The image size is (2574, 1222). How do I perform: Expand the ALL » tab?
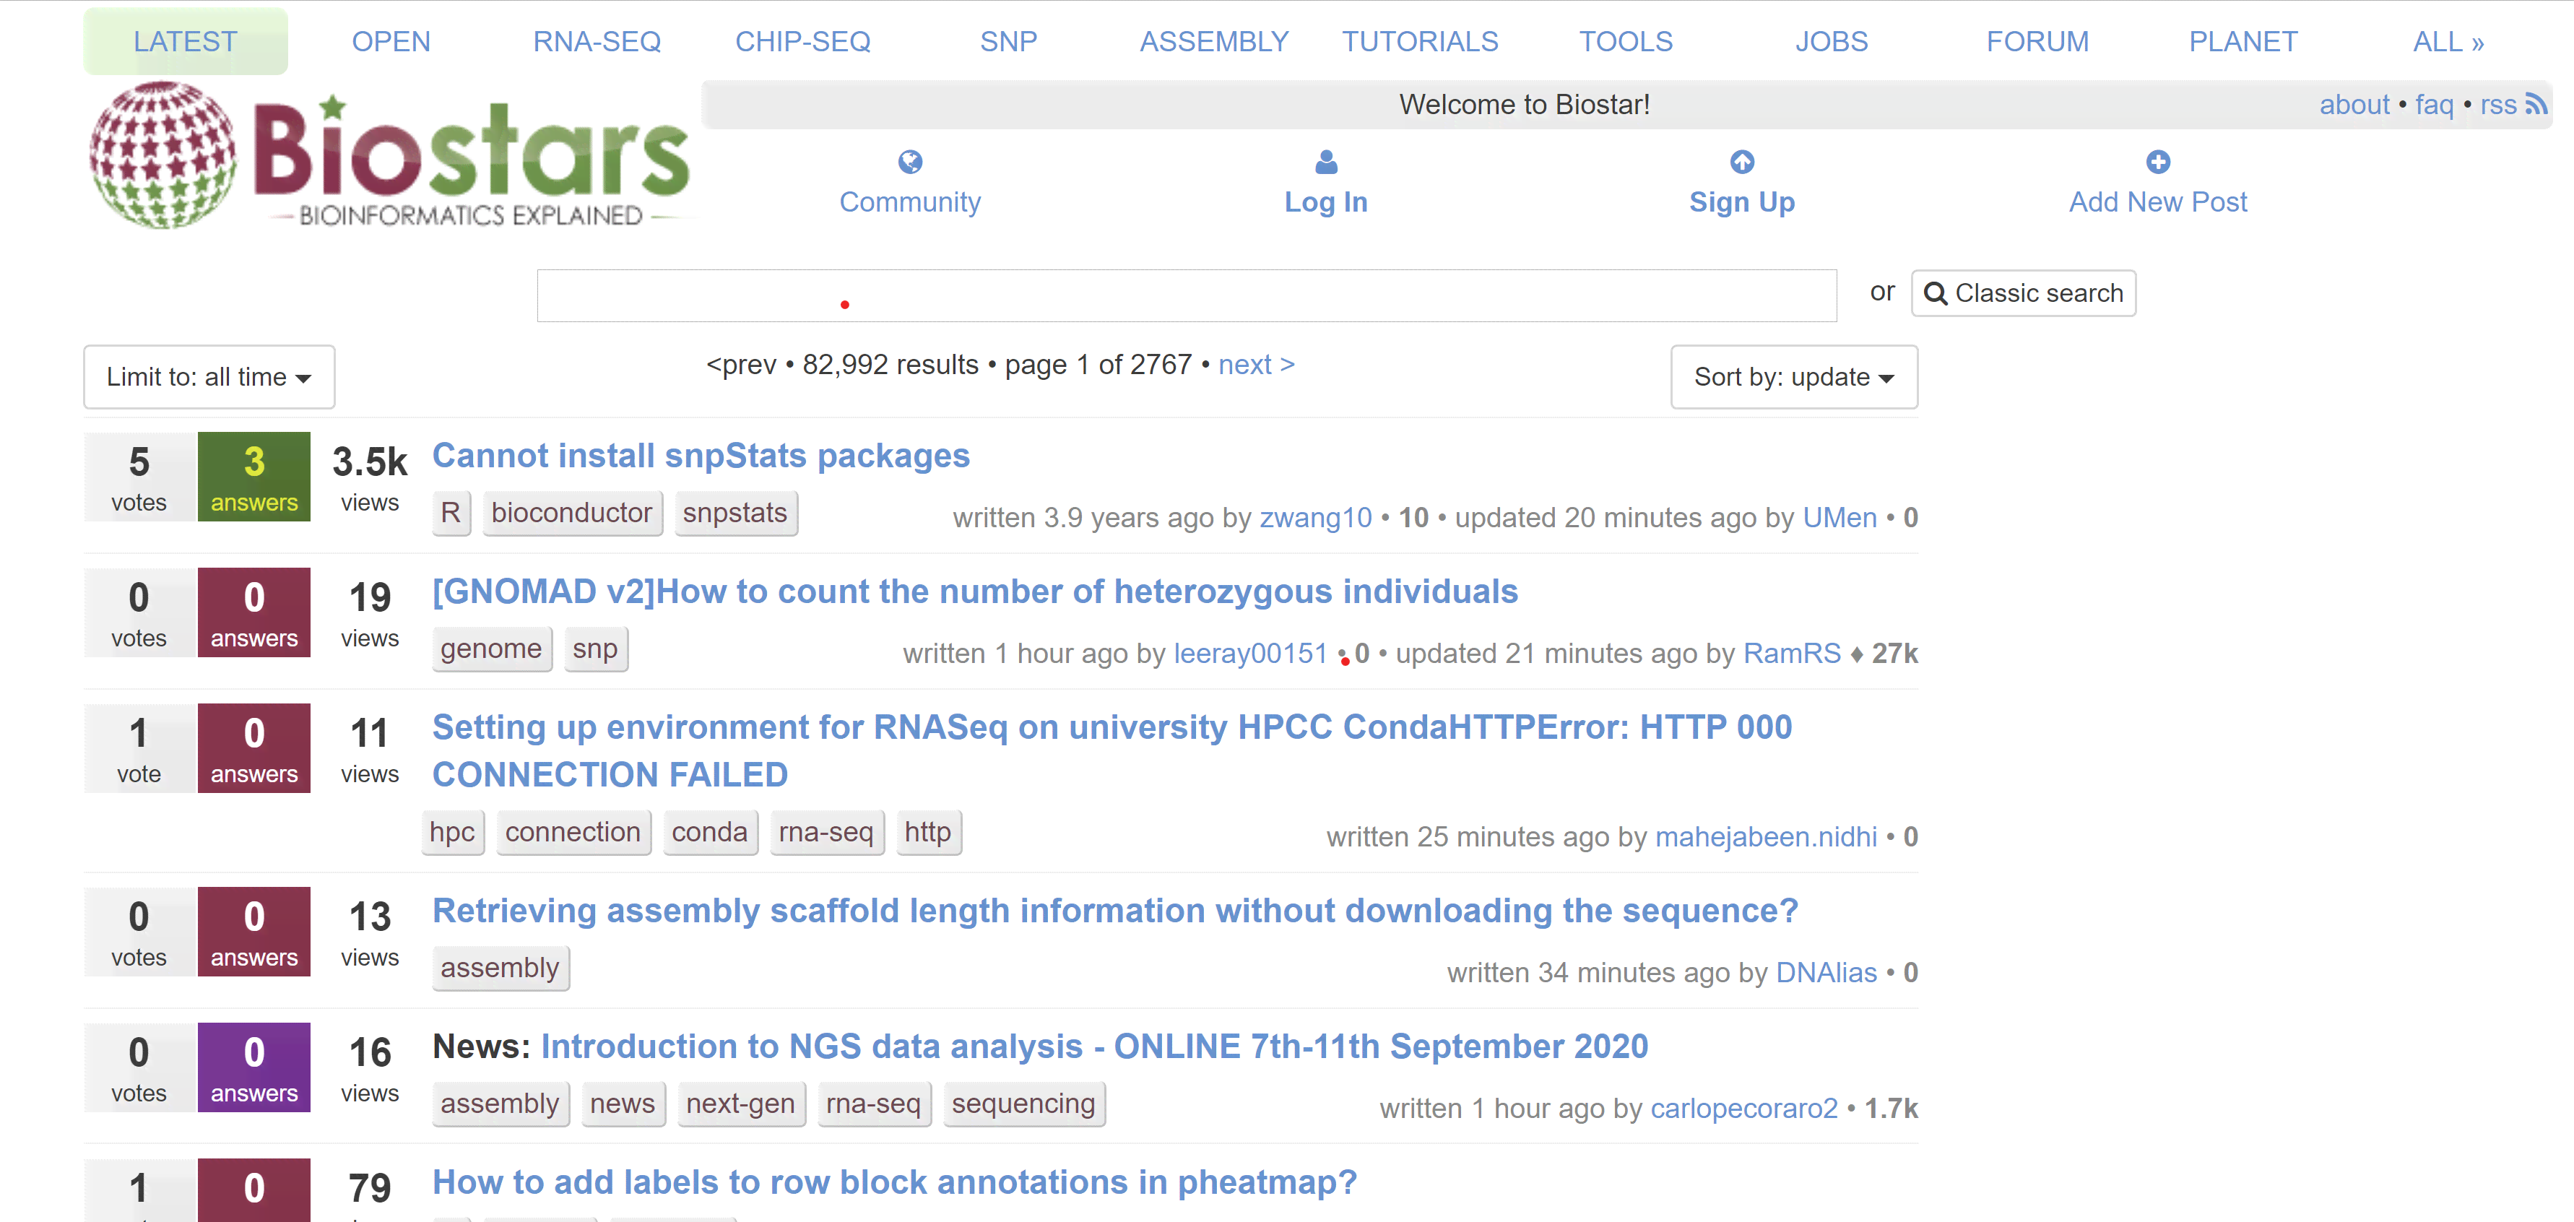click(x=2448, y=41)
